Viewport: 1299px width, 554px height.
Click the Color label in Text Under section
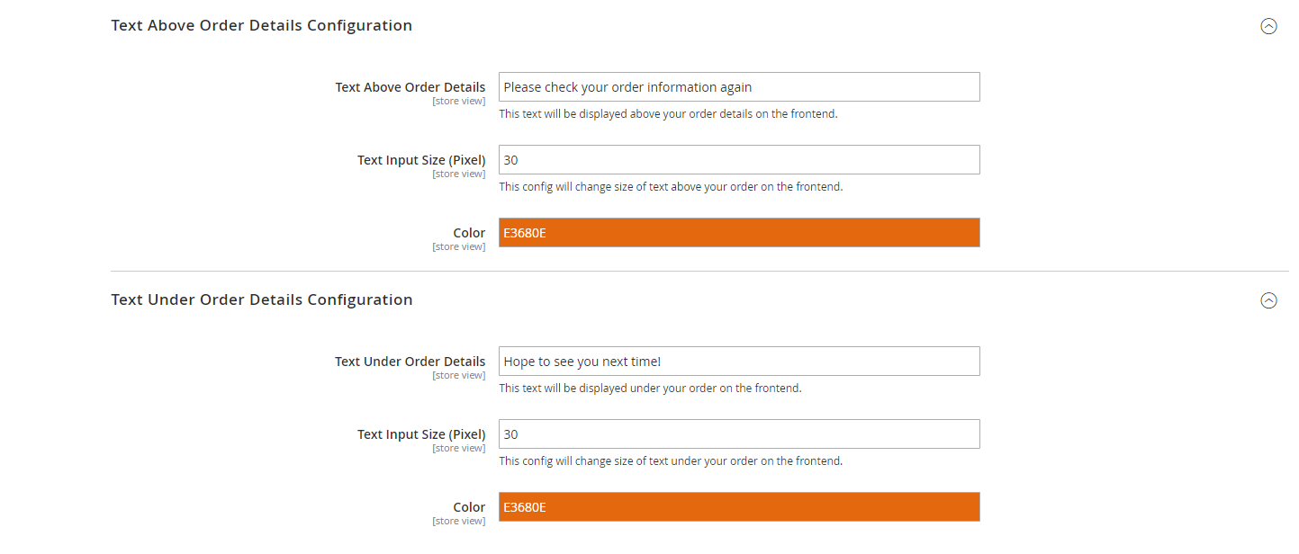469,507
